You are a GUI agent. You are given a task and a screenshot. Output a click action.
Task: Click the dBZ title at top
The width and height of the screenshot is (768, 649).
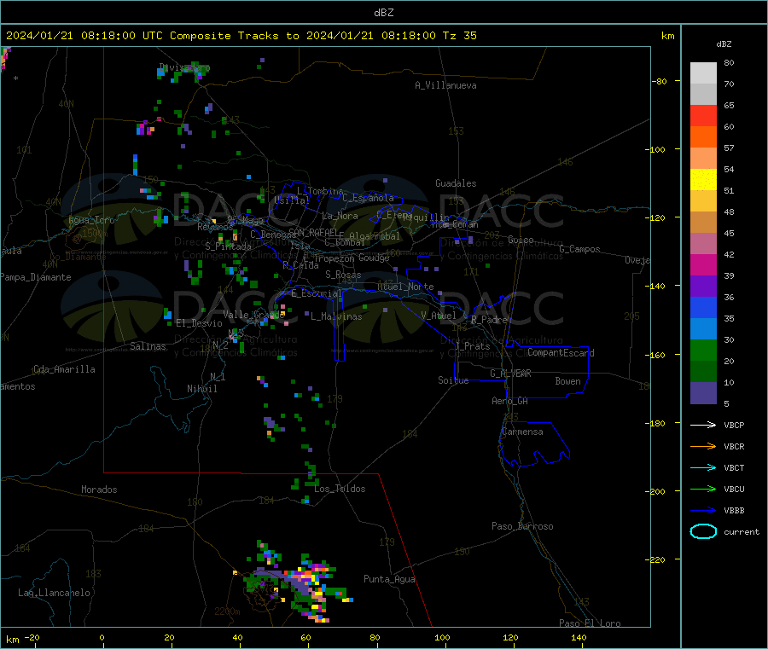(383, 13)
